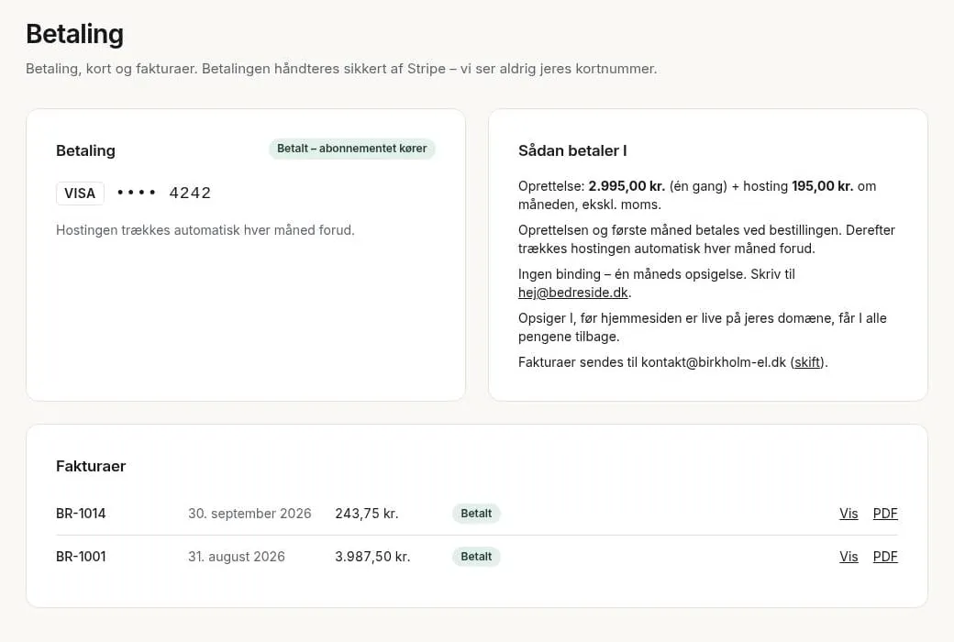Image resolution: width=954 pixels, height=642 pixels.
Task: Click the 195,00 kr. hosting price
Action: 822,186
